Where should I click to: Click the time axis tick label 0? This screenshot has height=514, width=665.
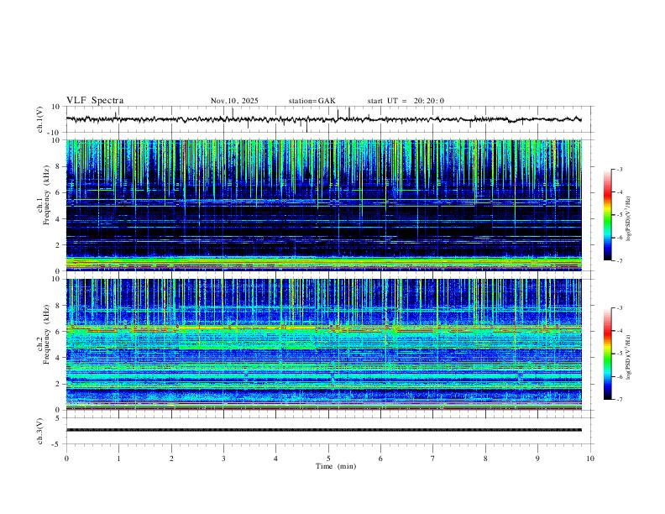[66, 459]
